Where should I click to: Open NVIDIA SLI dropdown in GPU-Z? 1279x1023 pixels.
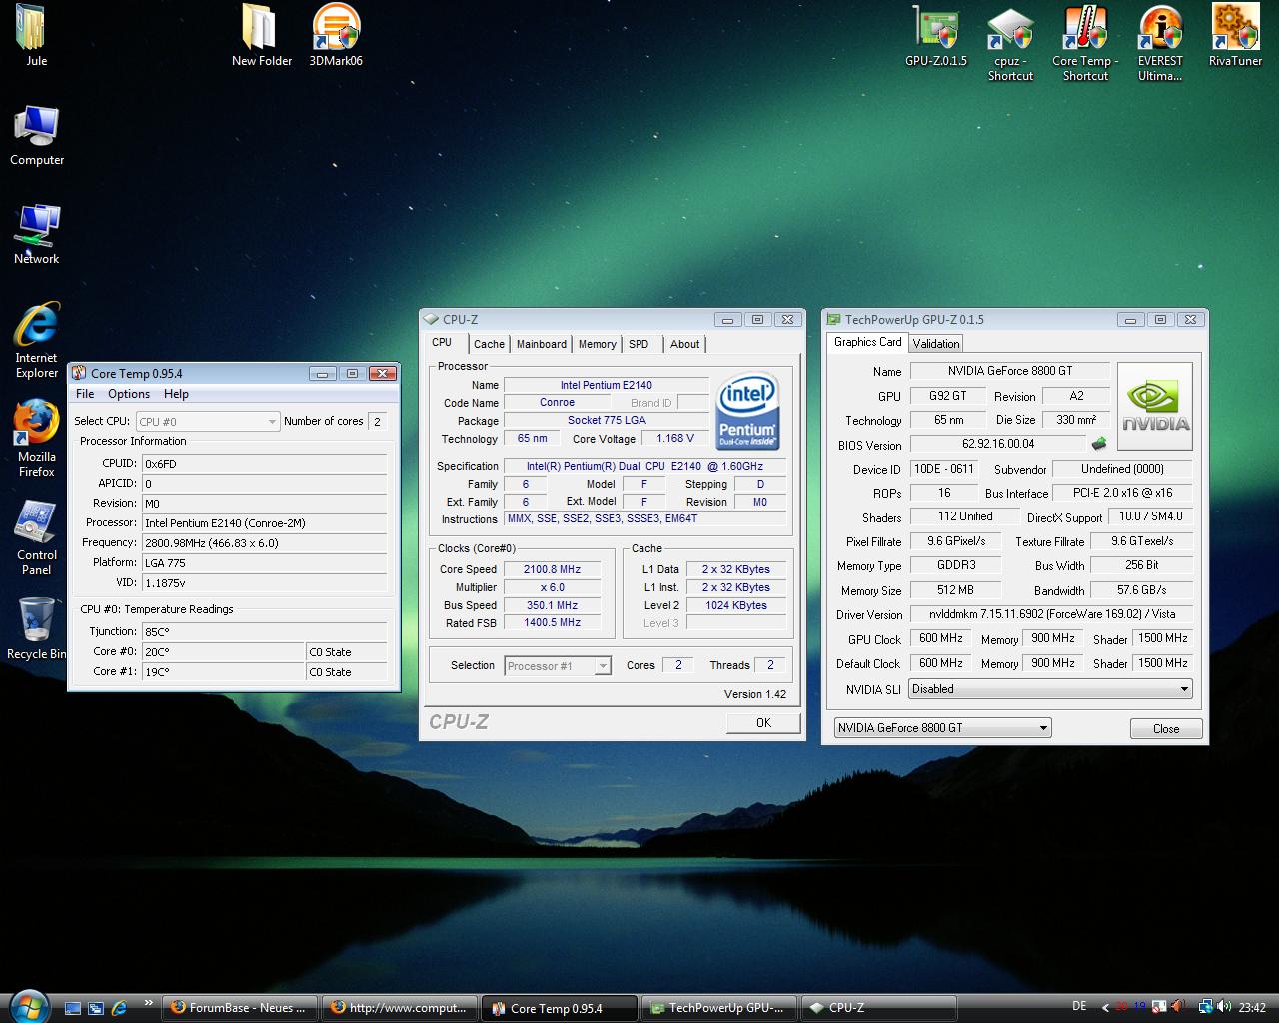click(x=1050, y=689)
